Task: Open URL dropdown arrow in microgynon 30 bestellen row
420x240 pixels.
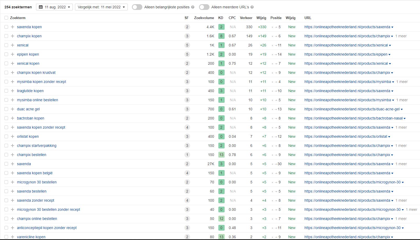Action: pos(403,182)
